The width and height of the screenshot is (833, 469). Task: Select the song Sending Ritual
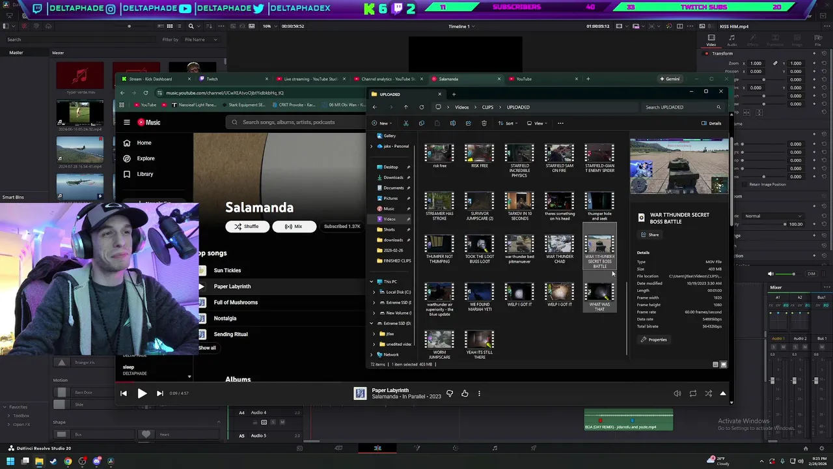point(230,334)
